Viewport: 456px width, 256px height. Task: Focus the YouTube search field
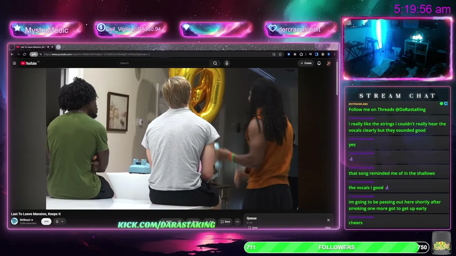[164, 63]
